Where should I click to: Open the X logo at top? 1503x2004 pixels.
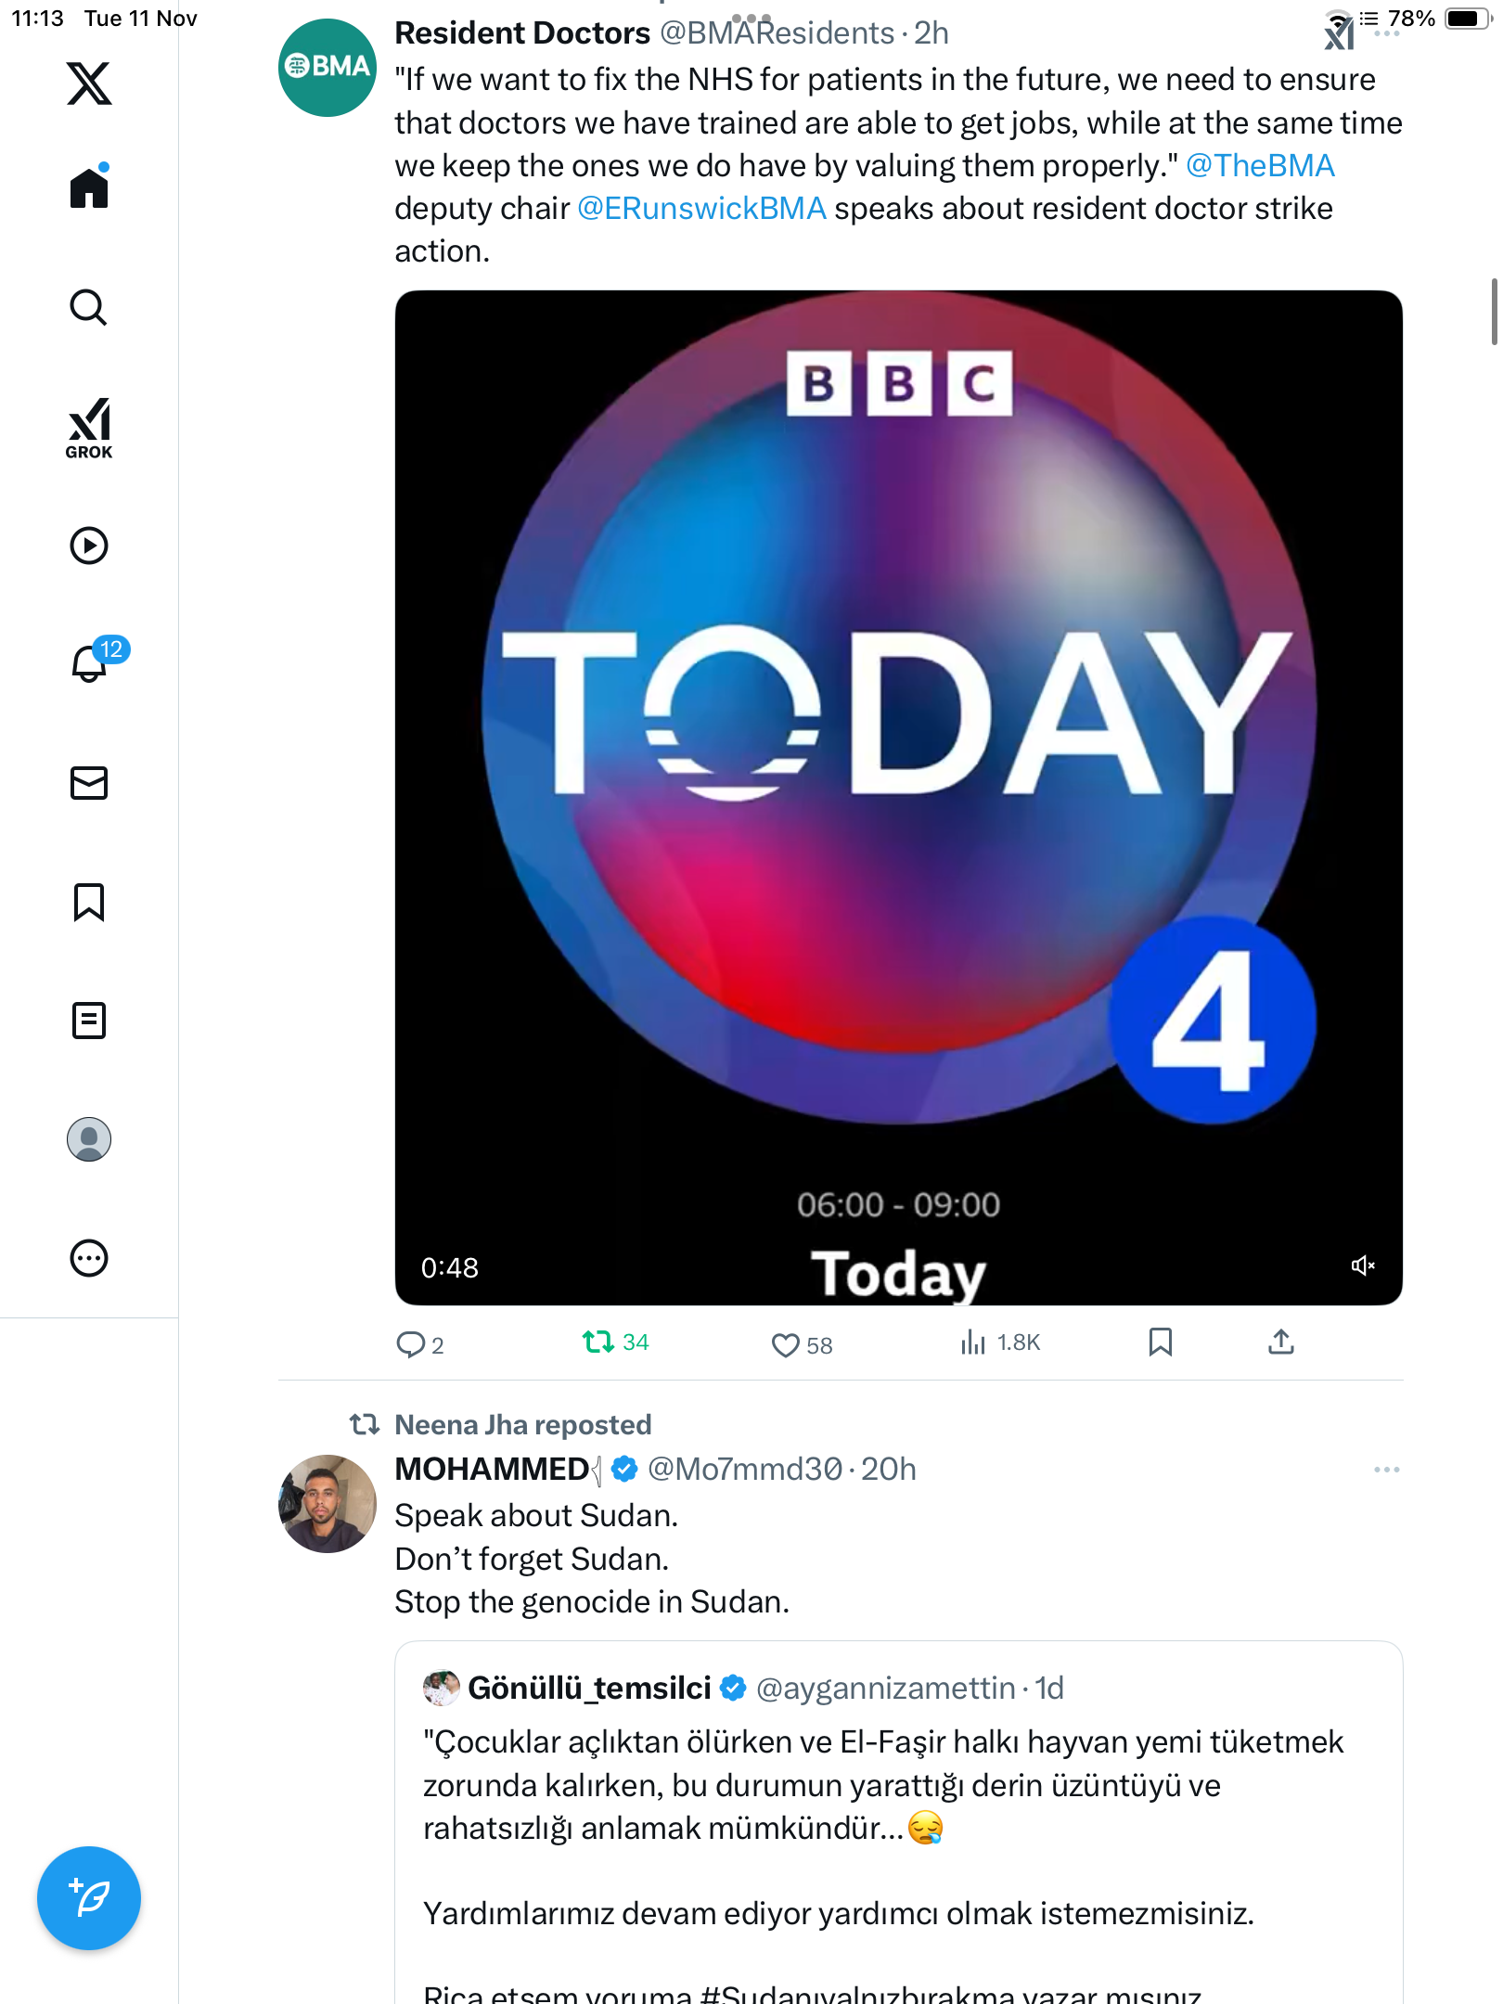89,83
